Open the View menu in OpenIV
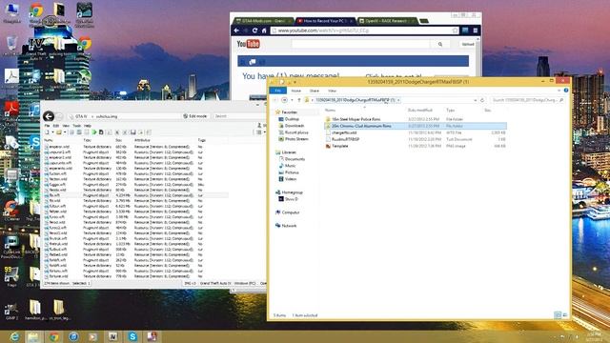This screenshot has width=610, height=343. (x=66, y=126)
